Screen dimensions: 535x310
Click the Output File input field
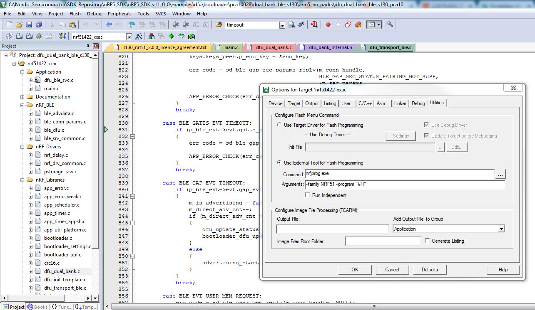[332, 229]
